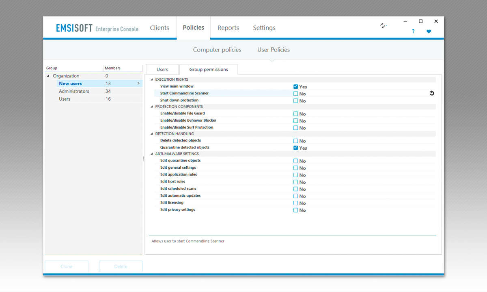Reset Start Commandline Scanner with undo icon
The width and height of the screenshot is (487, 292).
click(432, 93)
